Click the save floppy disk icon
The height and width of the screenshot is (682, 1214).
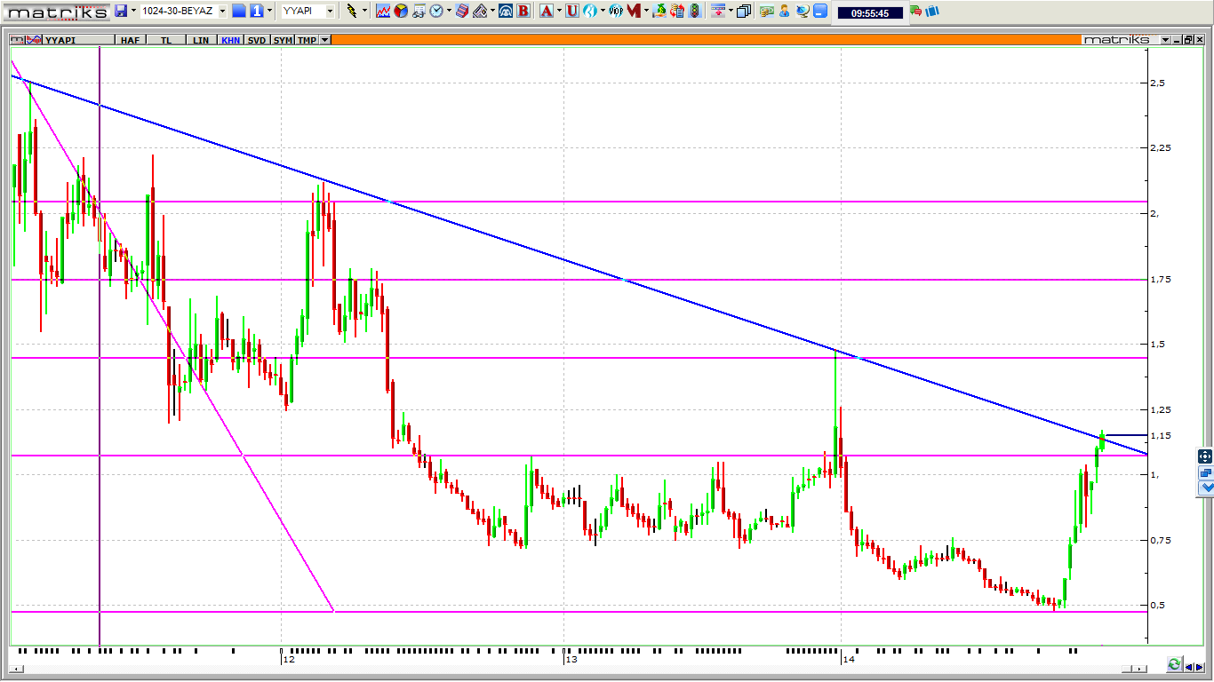pos(121,11)
